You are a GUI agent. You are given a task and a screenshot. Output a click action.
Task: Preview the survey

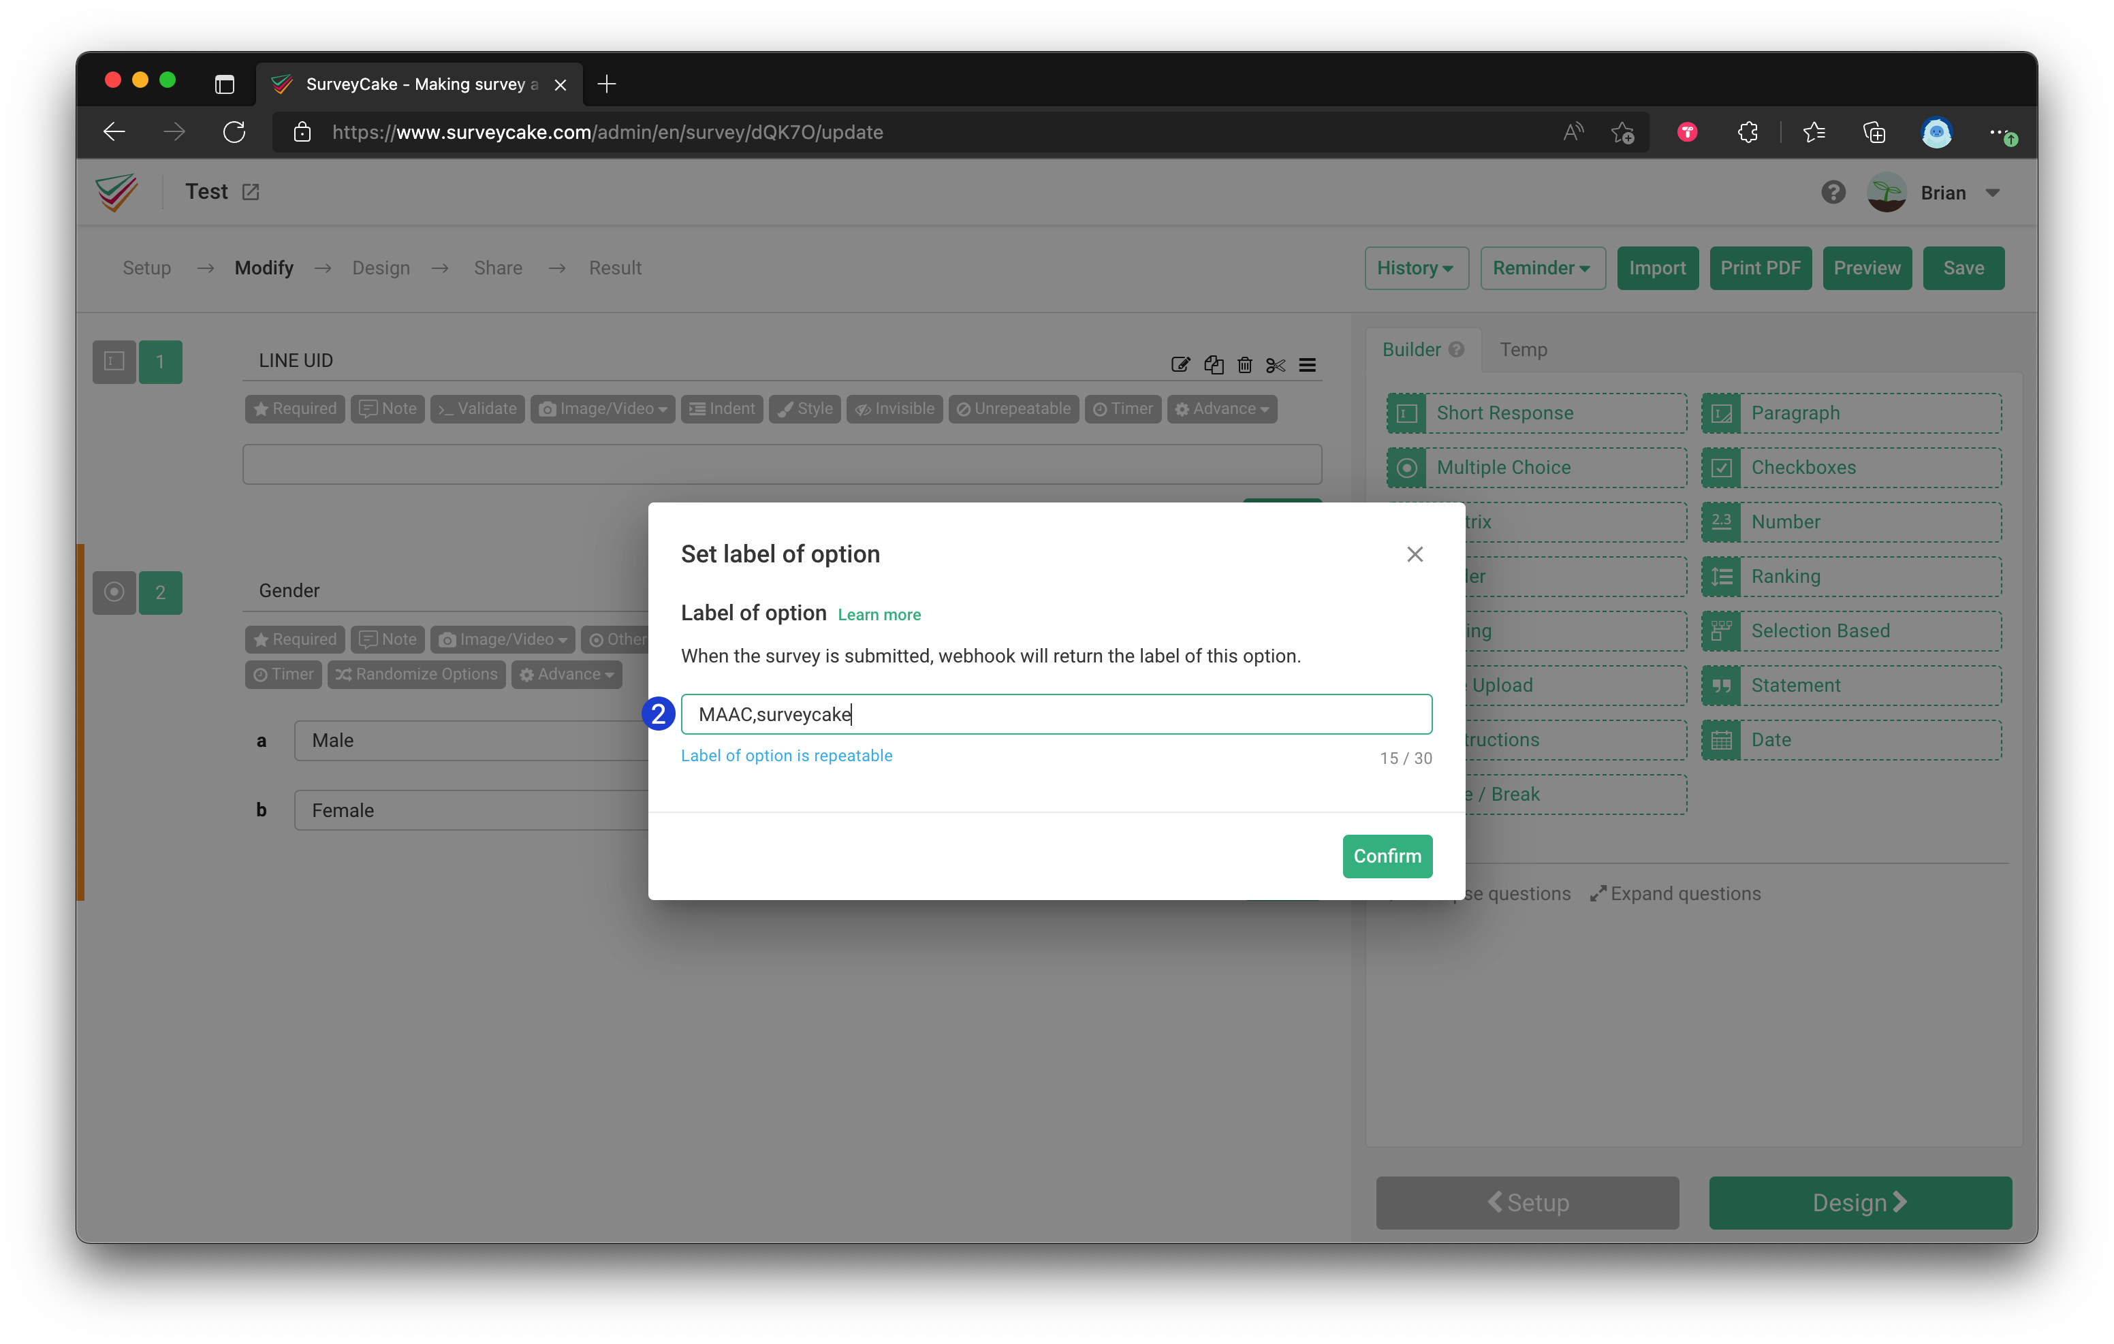click(x=1867, y=269)
